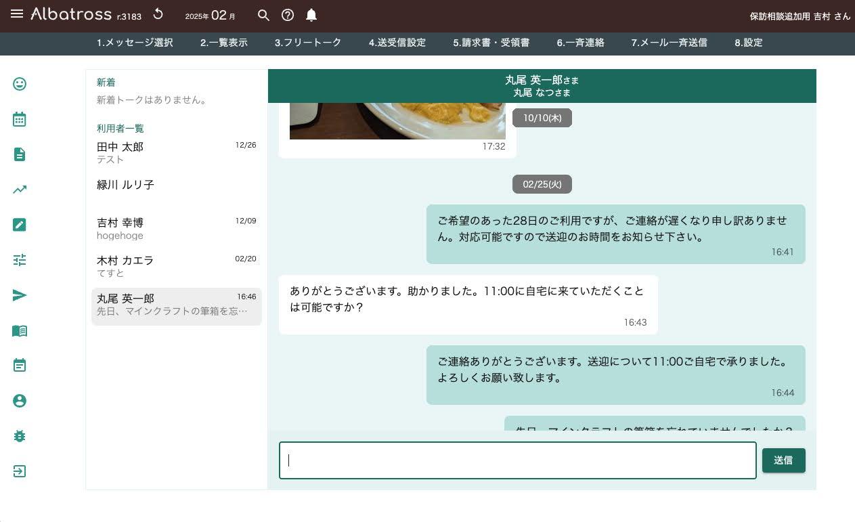Click the food photo thumbnail in chat
This screenshot has width=855, height=522.
point(397,121)
